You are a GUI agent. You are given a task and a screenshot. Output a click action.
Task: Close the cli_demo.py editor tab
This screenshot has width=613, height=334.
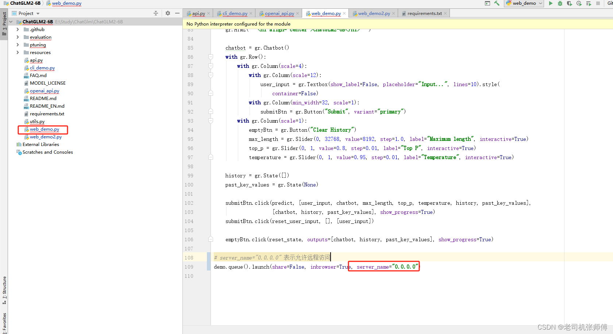251,14
